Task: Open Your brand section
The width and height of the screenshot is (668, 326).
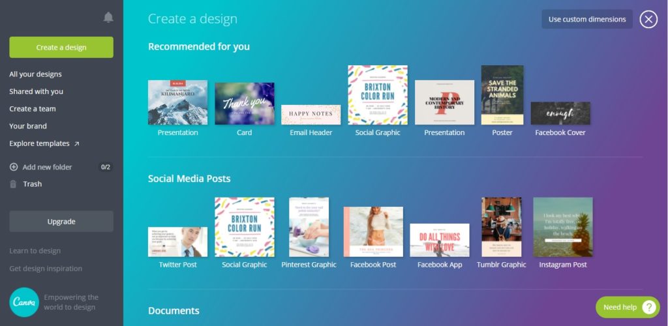Action: (x=28, y=126)
